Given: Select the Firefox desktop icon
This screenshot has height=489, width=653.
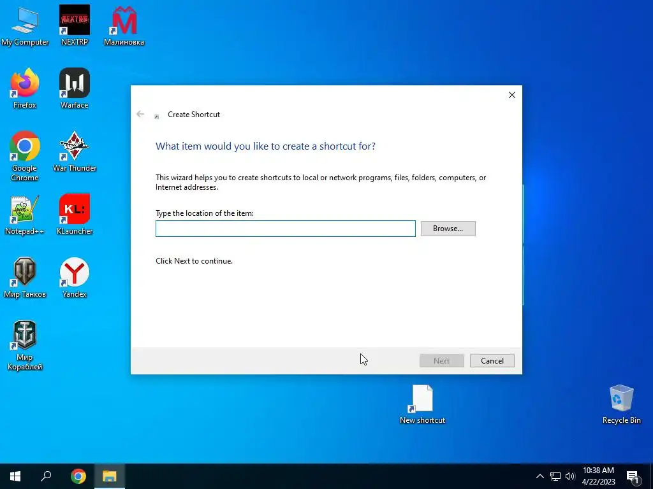Looking at the screenshot, I should click(x=25, y=89).
